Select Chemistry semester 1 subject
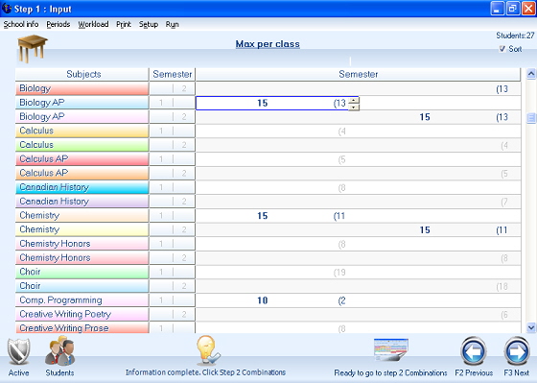537x383 pixels. [82, 215]
